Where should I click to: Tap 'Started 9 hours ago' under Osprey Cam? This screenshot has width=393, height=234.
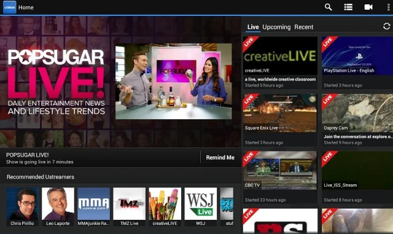pyautogui.click(x=343, y=142)
